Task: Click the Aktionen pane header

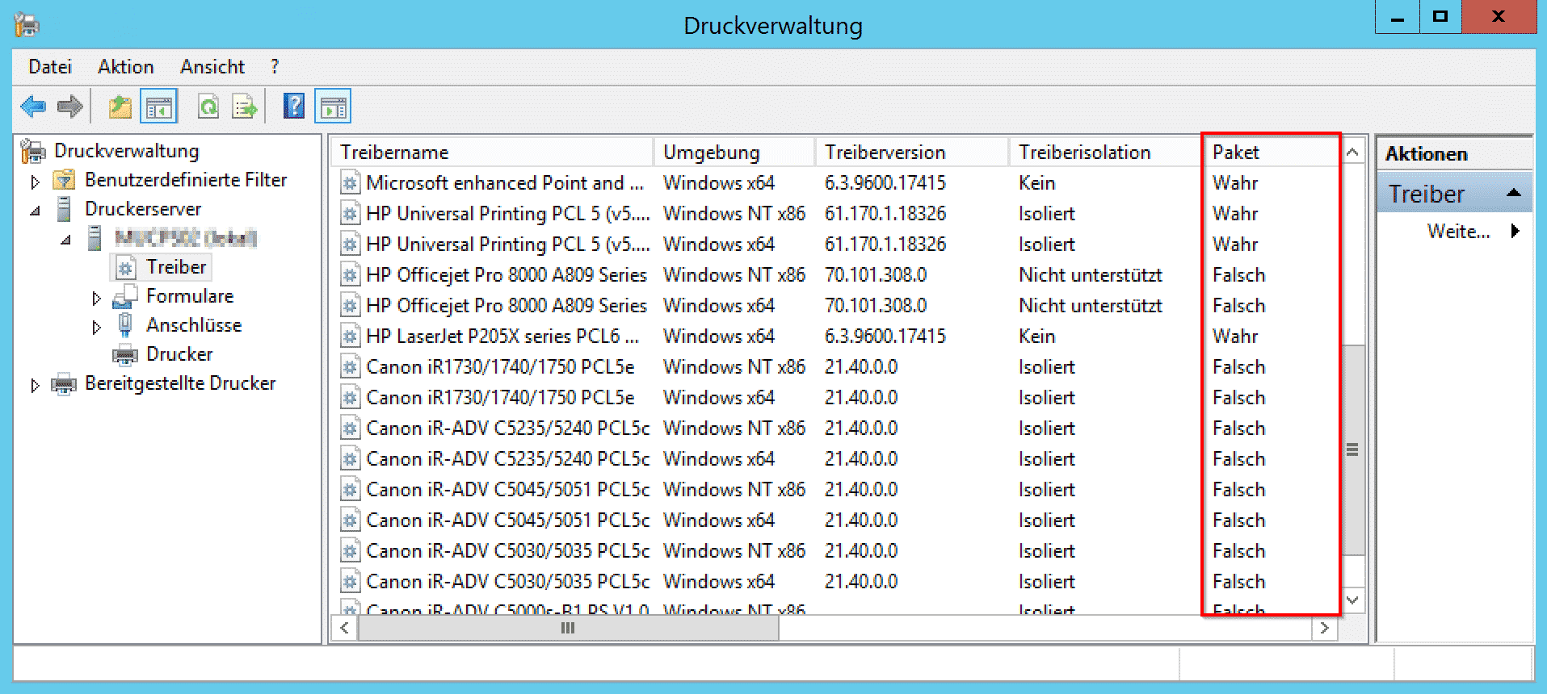Action: [1454, 153]
